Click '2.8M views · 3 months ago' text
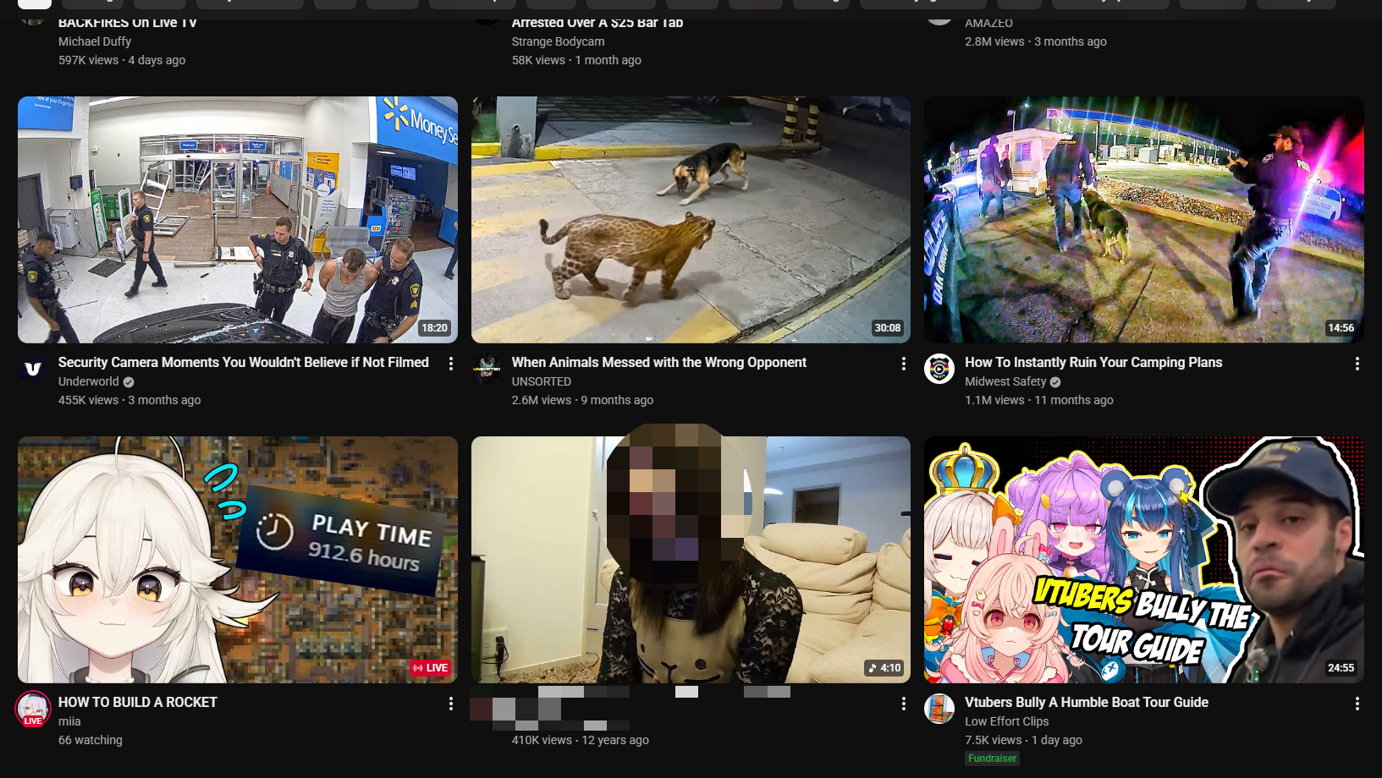This screenshot has height=778, width=1382. coord(1036,41)
